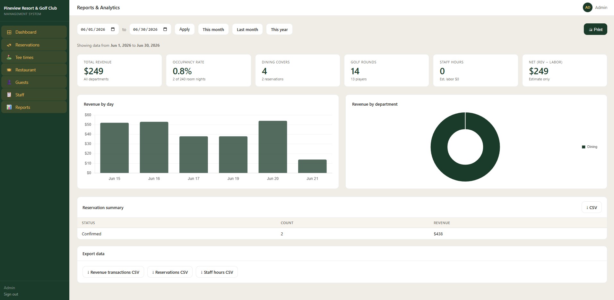Download Reservation summary CSV
This screenshot has width=614, height=300.
coord(592,207)
